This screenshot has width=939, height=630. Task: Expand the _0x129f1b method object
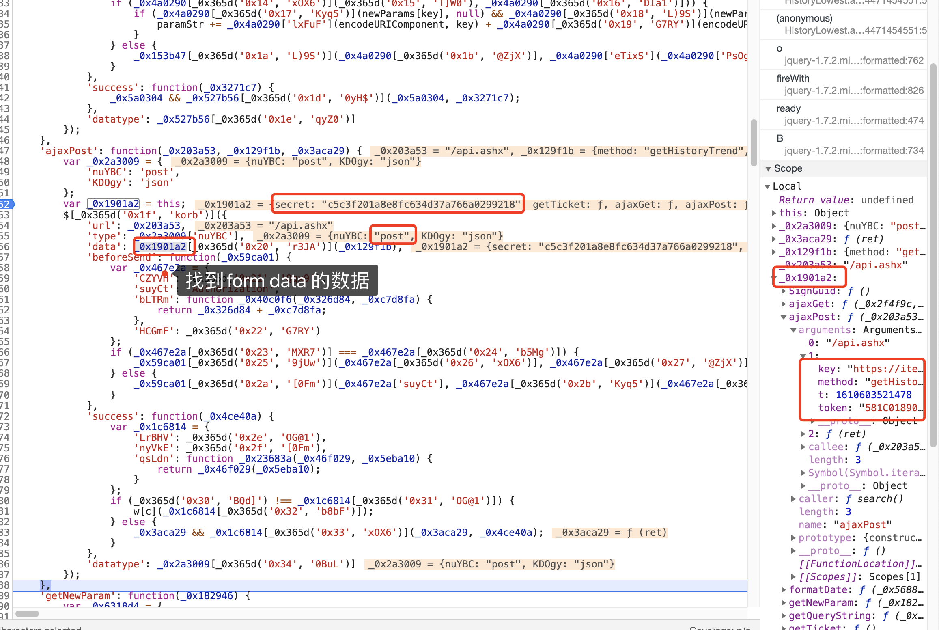[774, 252]
